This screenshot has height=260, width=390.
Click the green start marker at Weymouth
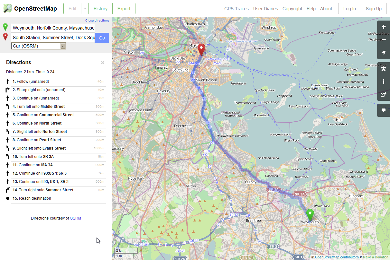pos(310,214)
